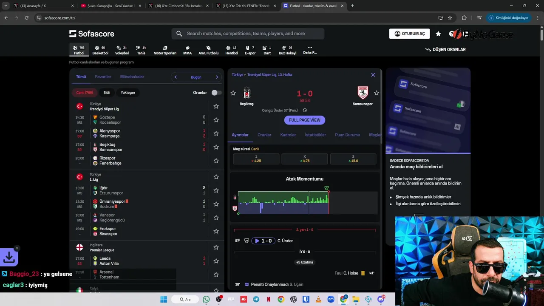The image size is (544, 306).
Task: Expand Daha Fazla sports menu
Action: (310, 50)
